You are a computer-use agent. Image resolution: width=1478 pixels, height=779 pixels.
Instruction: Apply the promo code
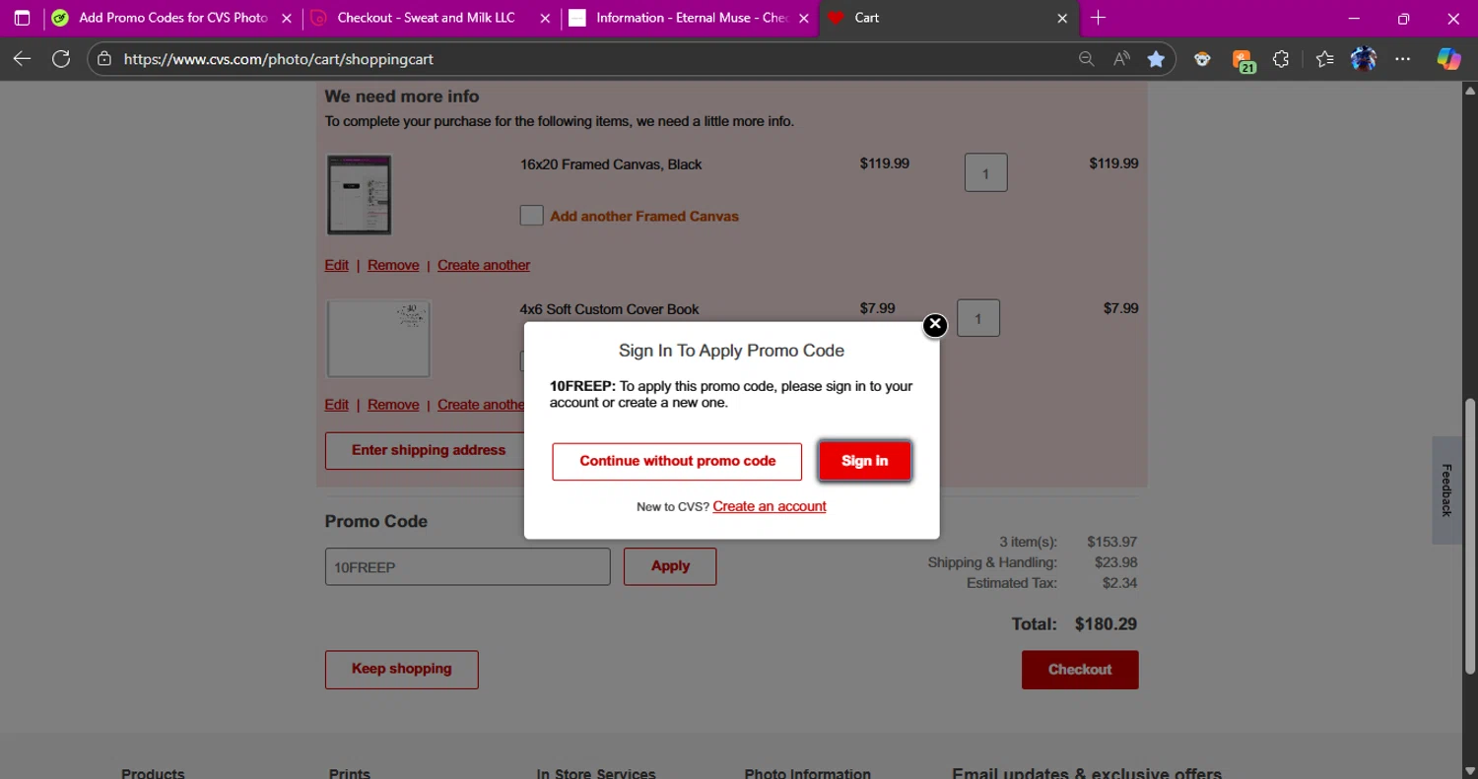click(x=670, y=566)
